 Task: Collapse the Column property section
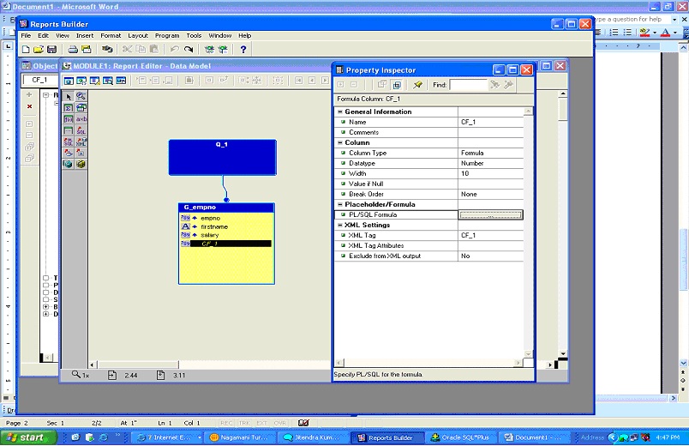[x=340, y=142]
